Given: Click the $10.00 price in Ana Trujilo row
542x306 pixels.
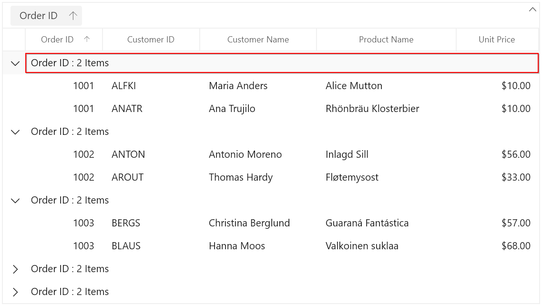Looking at the screenshot, I should tap(497, 109).
